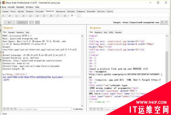
Task: Add new Repeater tab via ellipsis tab
Action: pos(79,16)
